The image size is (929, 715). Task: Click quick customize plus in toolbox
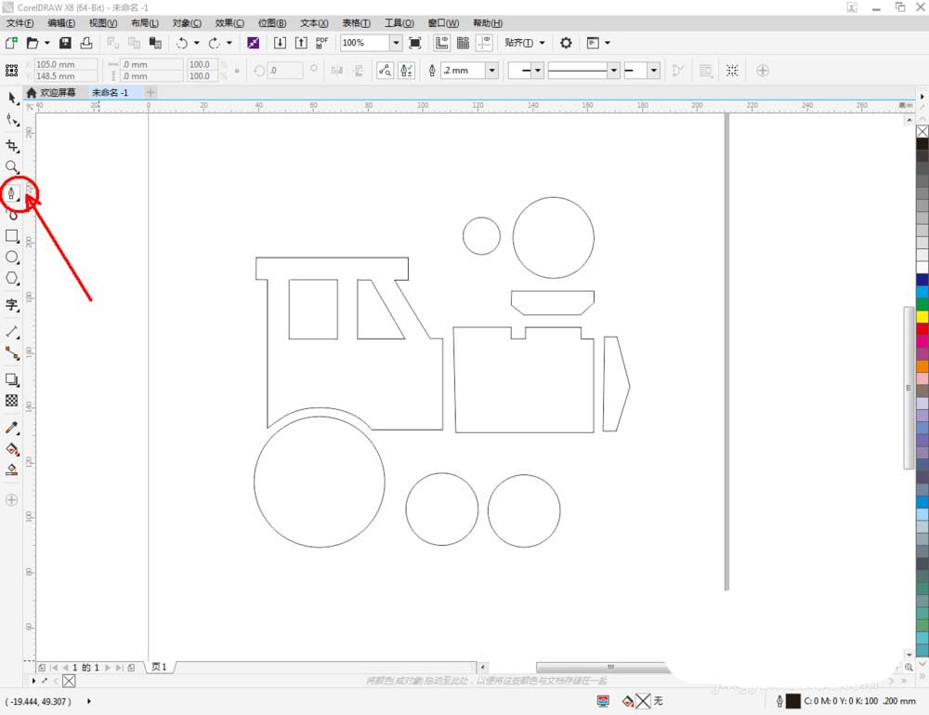[12, 500]
